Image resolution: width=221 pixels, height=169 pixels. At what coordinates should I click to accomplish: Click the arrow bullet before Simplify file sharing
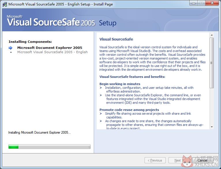tap(101, 114)
